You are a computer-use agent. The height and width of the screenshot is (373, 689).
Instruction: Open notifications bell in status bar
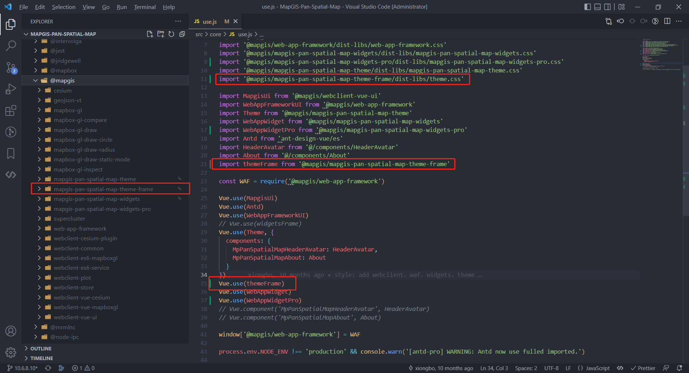pyautogui.click(x=679, y=368)
